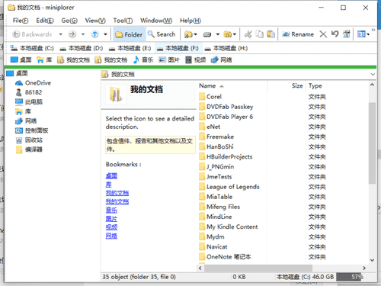
Task: Click the 库 shortcut in the bookmark bar
Action: 44,60
